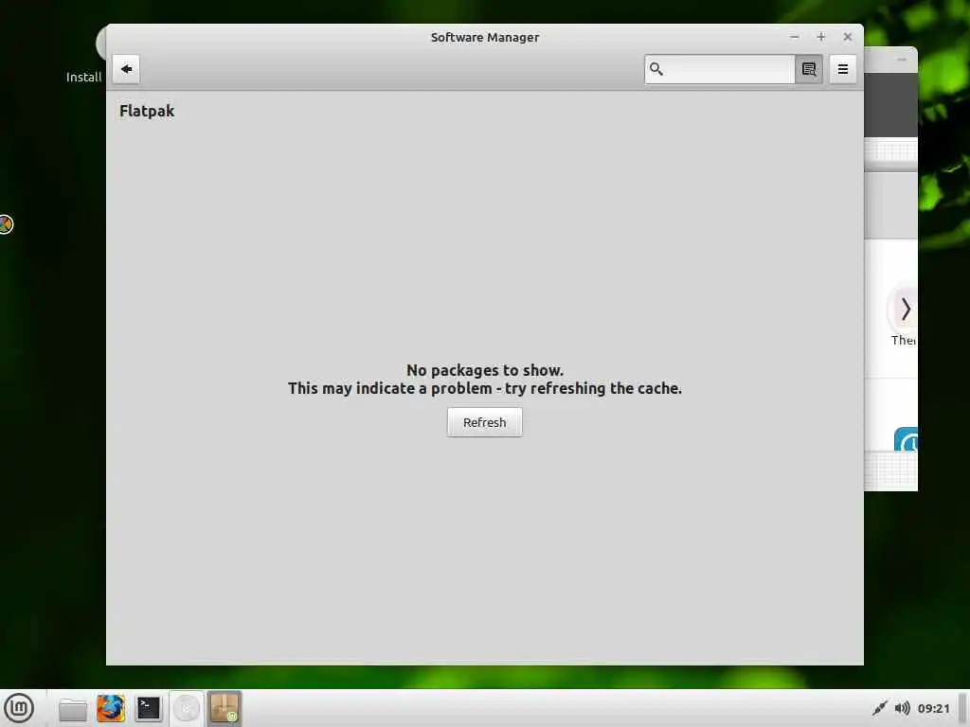Image resolution: width=970 pixels, height=727 pixels.
Task: Open the network connection tray icon
Action: point(879,708)
